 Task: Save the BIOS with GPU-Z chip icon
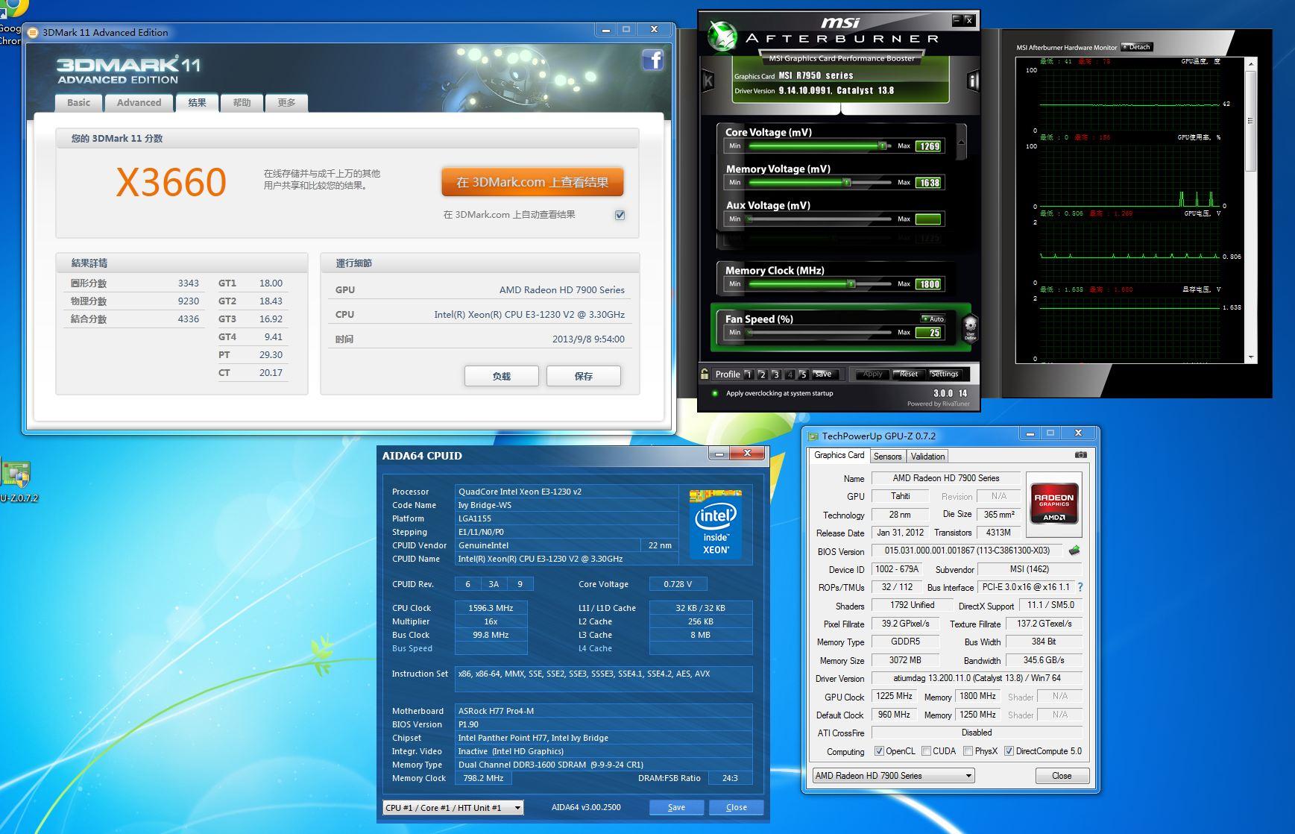click(1074, 551)
